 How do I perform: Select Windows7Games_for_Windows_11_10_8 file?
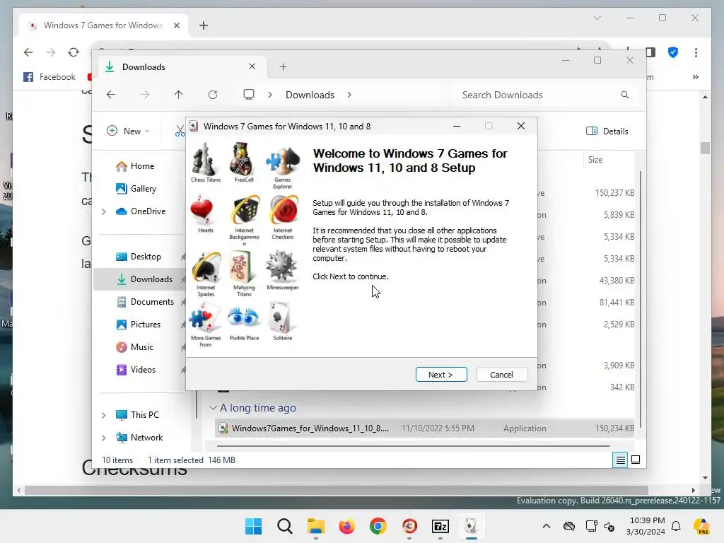click(x=424, y=428)
